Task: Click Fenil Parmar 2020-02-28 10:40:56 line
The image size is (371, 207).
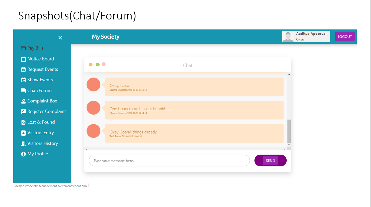Action: [125, 136]
